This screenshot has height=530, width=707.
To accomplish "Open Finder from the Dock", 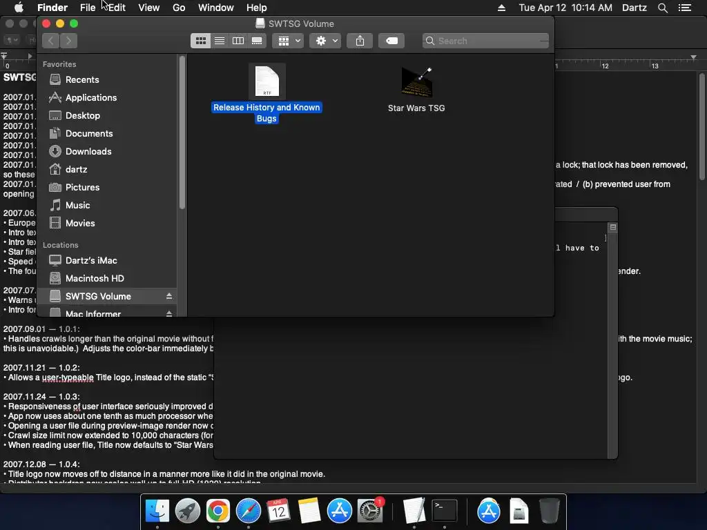I will pos(157,511).
